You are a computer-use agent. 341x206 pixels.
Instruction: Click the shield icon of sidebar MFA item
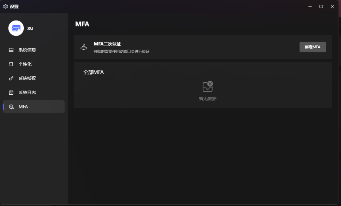(11, 107)
